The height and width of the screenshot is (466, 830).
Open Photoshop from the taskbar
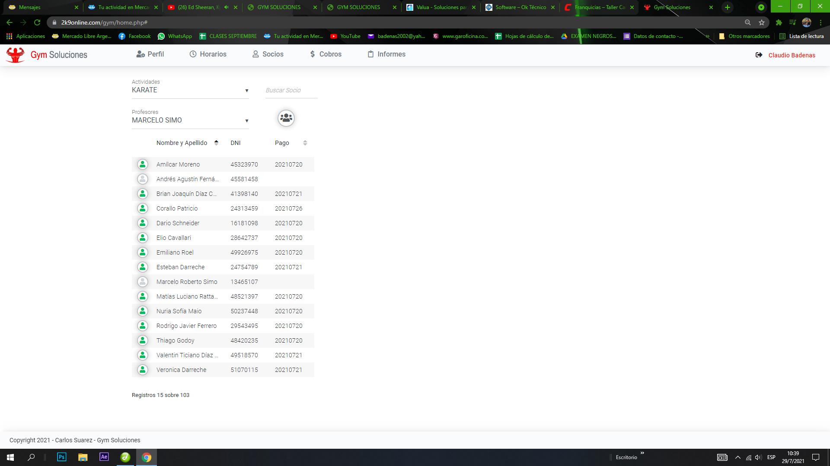coord(61,457)
